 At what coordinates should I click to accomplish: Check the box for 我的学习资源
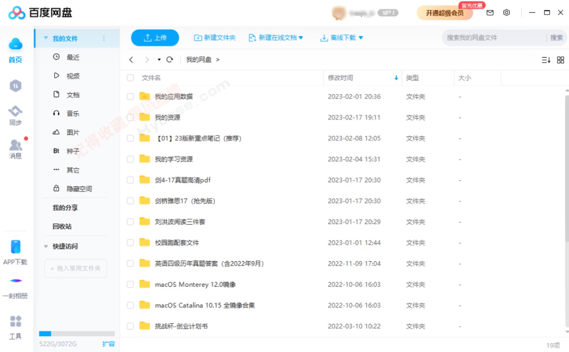coord(130,159)
